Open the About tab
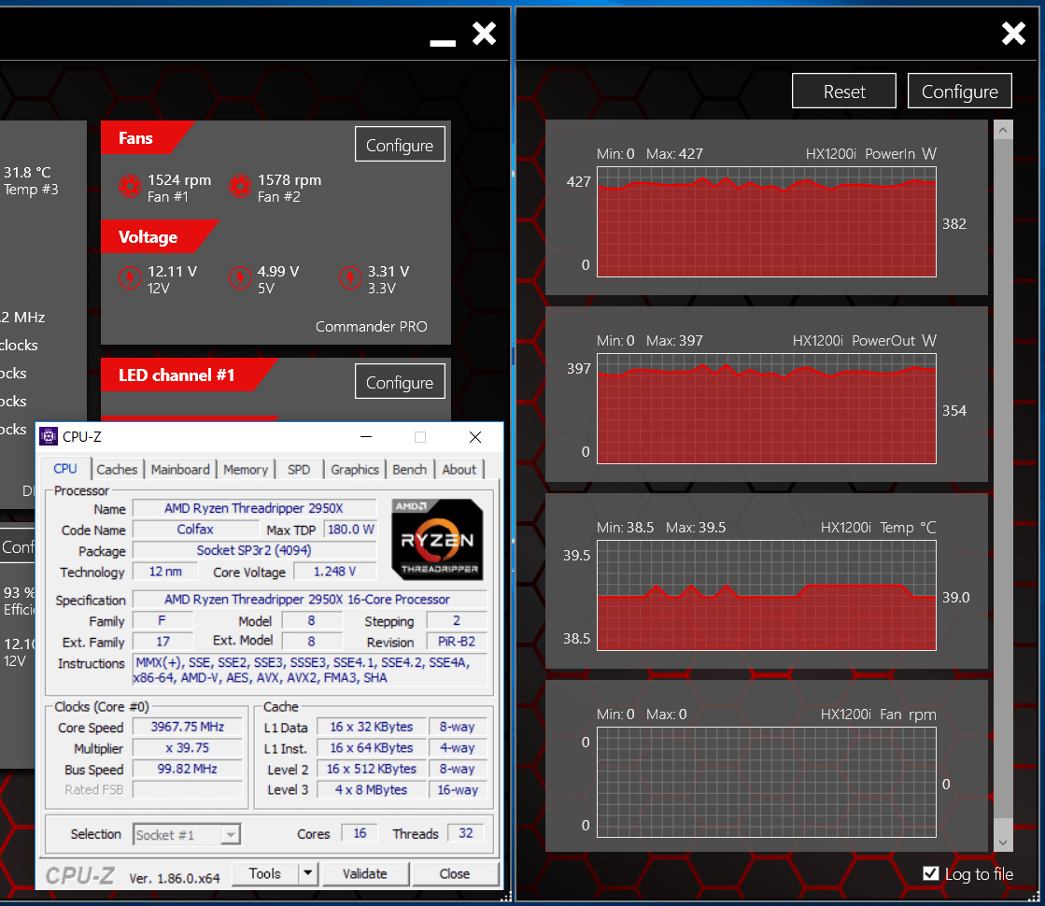This screenshot has height=906, width=1045. [459, 469]
